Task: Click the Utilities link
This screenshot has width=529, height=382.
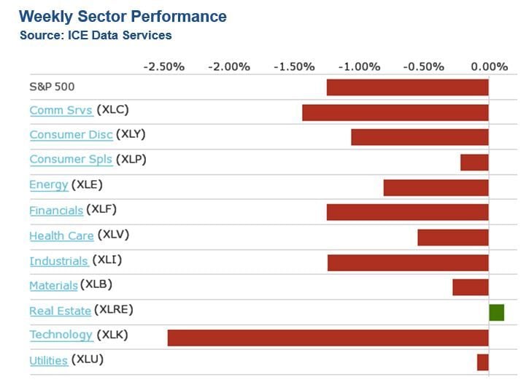Action: [x=48, y=360]
